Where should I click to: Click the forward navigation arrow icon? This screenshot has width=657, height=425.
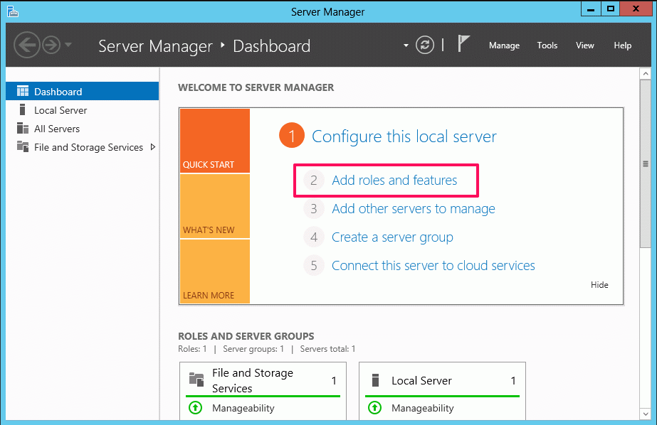(51, 45)
